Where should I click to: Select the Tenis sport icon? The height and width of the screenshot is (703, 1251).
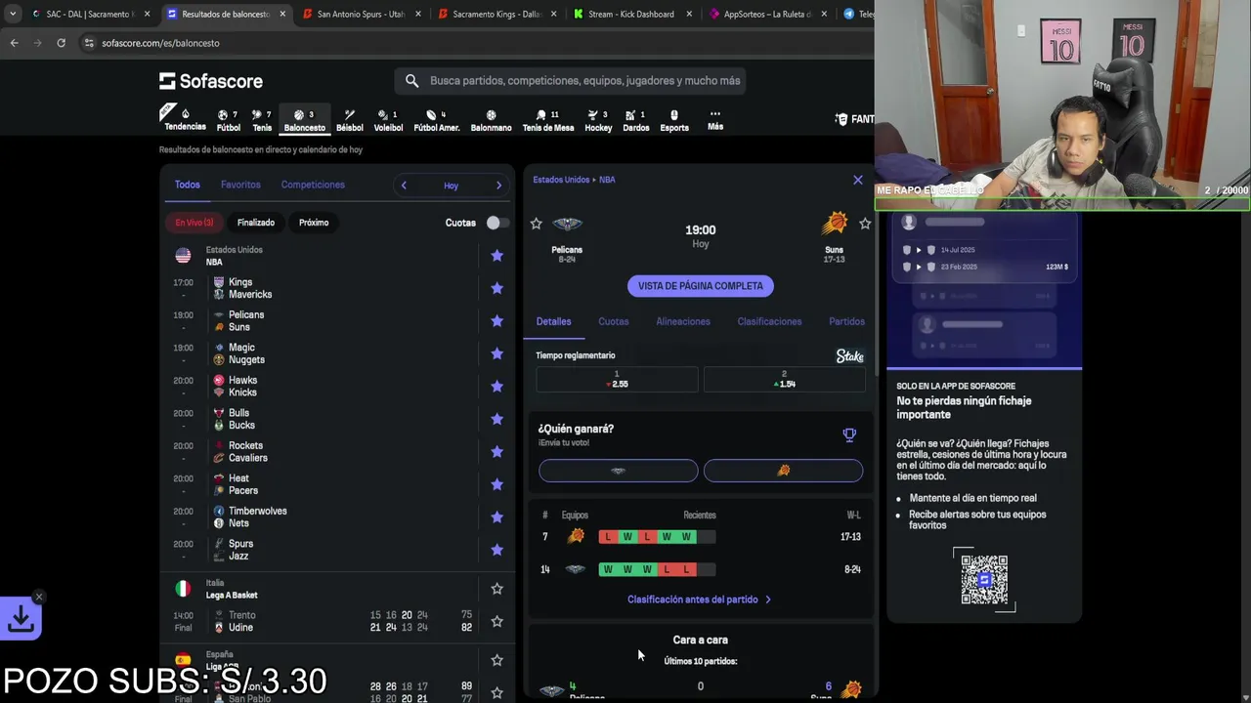(262, 120)
